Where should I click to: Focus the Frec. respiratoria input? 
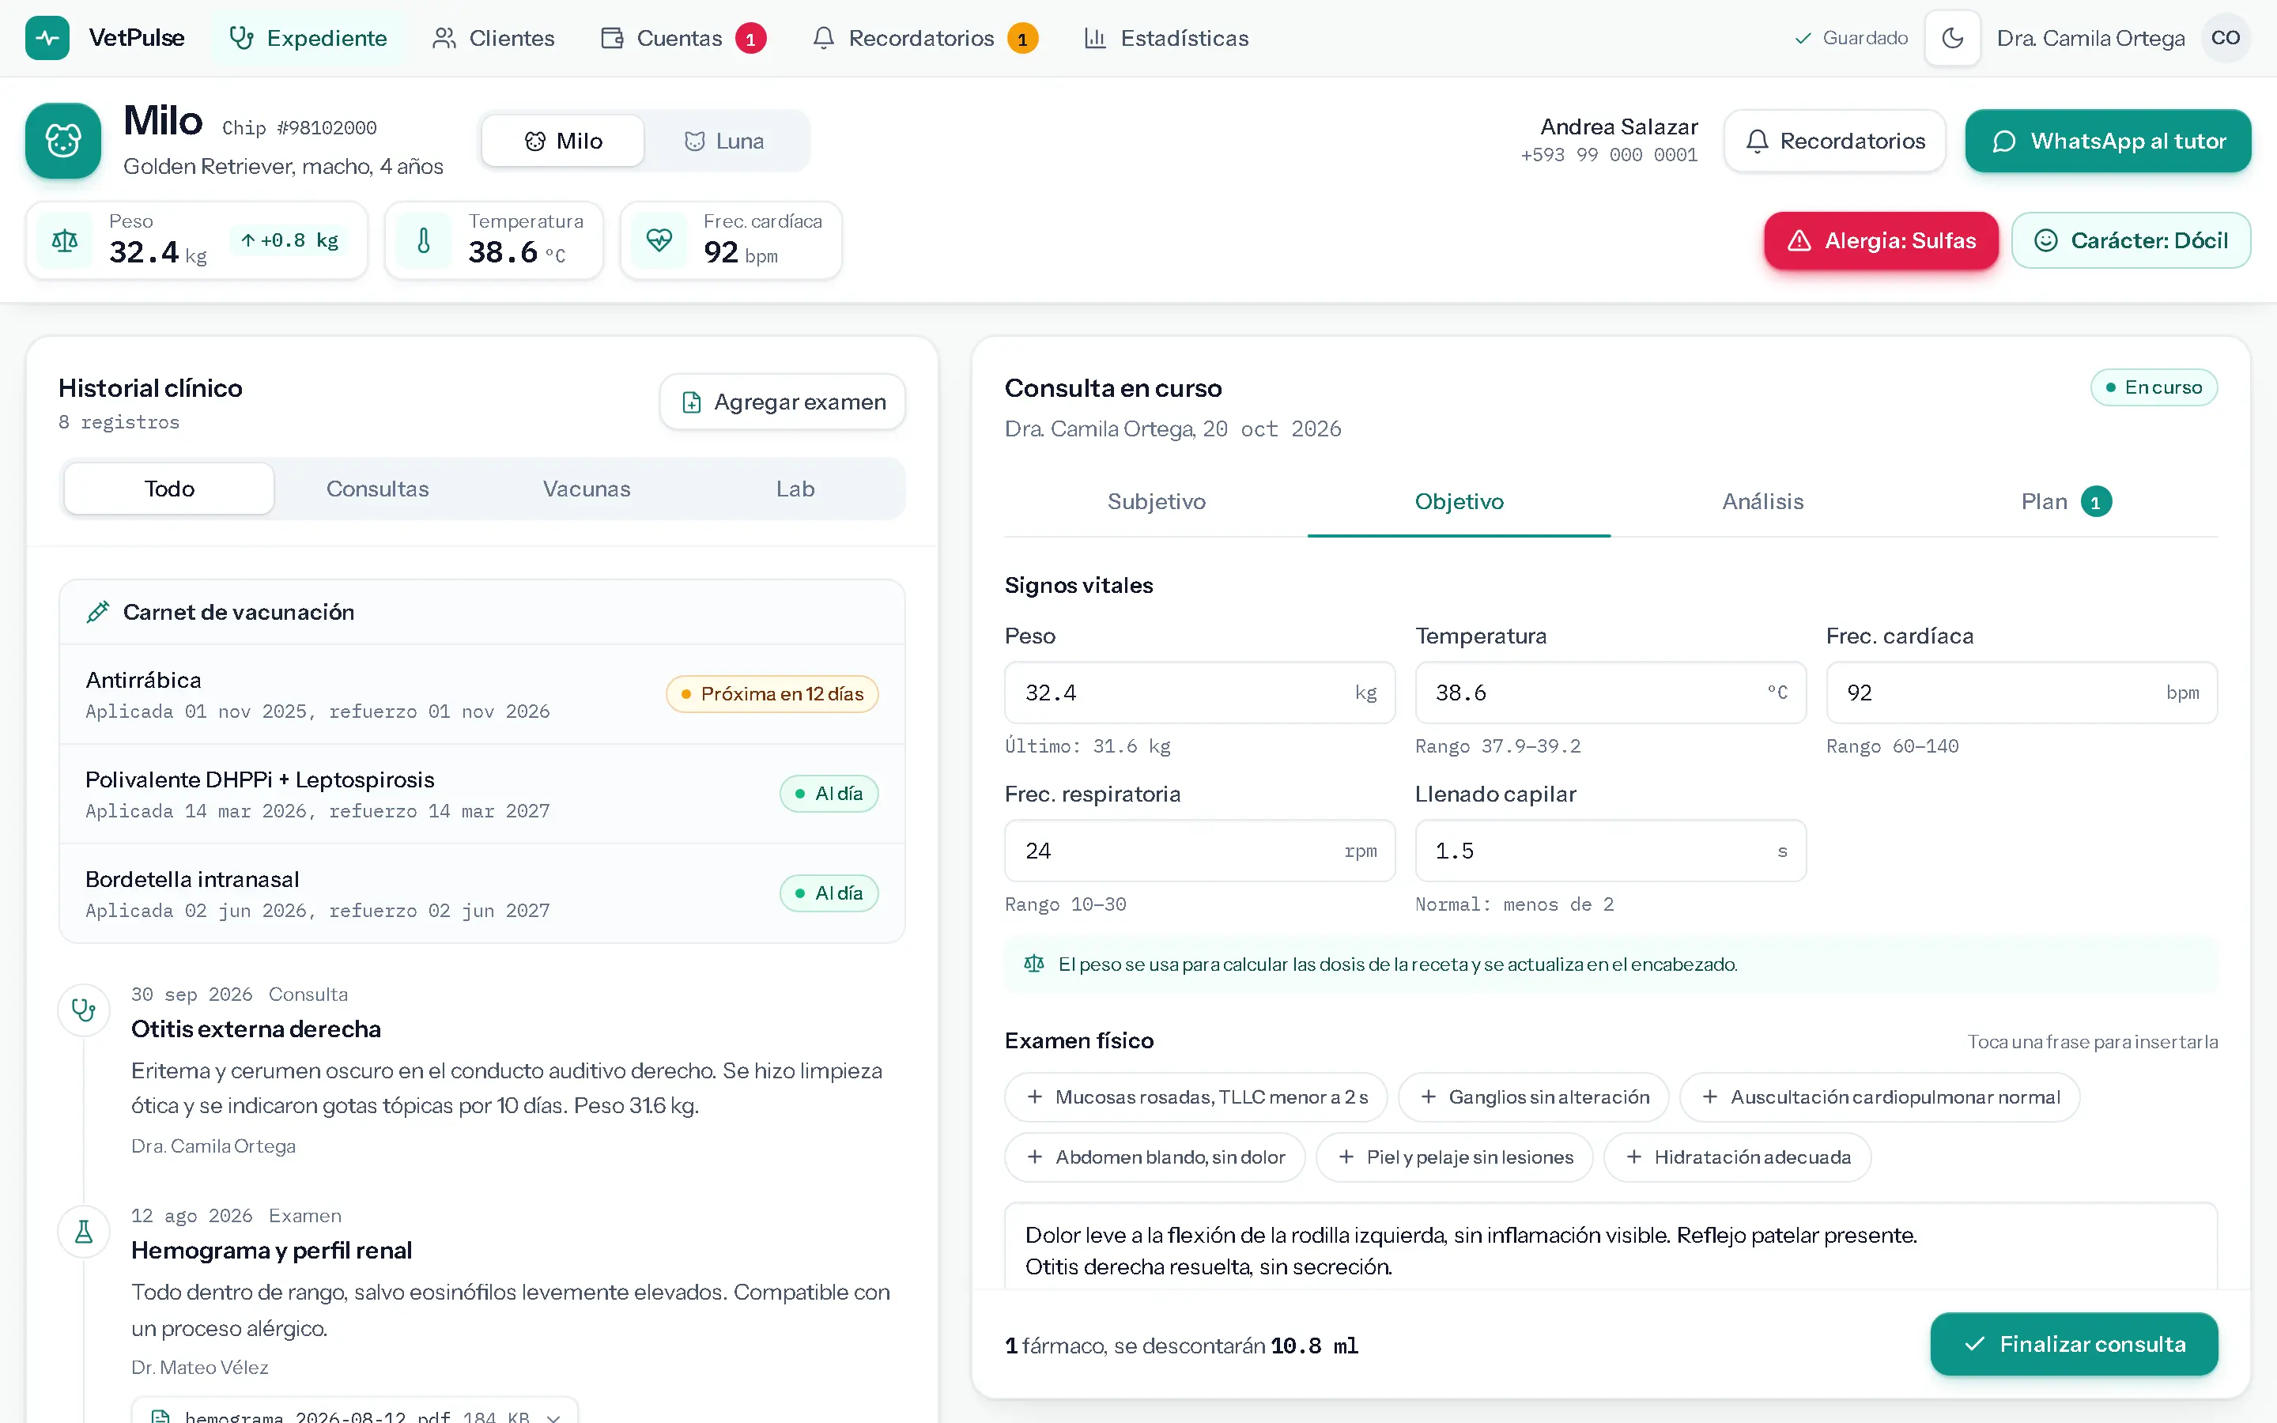[1199, 851]
